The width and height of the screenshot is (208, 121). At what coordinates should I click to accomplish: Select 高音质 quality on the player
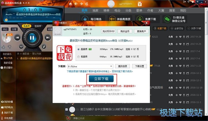(x=38, y=26)
